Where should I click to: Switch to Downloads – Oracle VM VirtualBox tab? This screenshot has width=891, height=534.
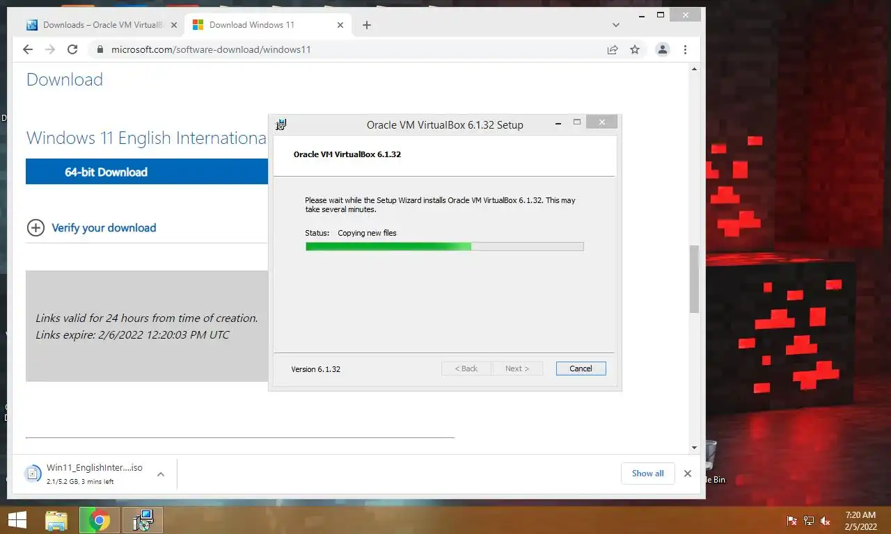pyautogui.click(x=102, y=25)
